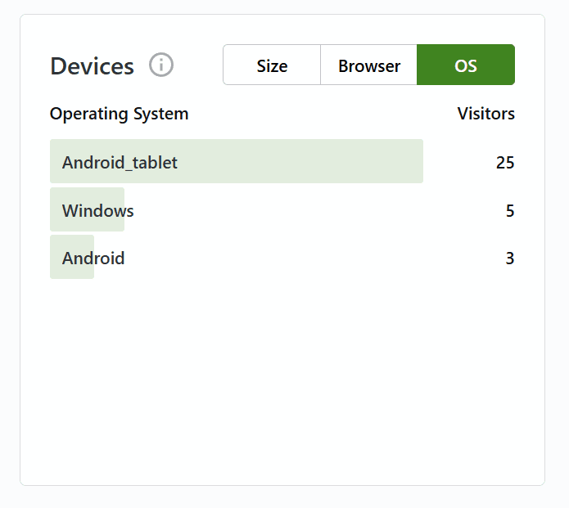The width and height of the screenshot is (569, 508).
Task: Click the Windows row label
Action: click(97, 211)
